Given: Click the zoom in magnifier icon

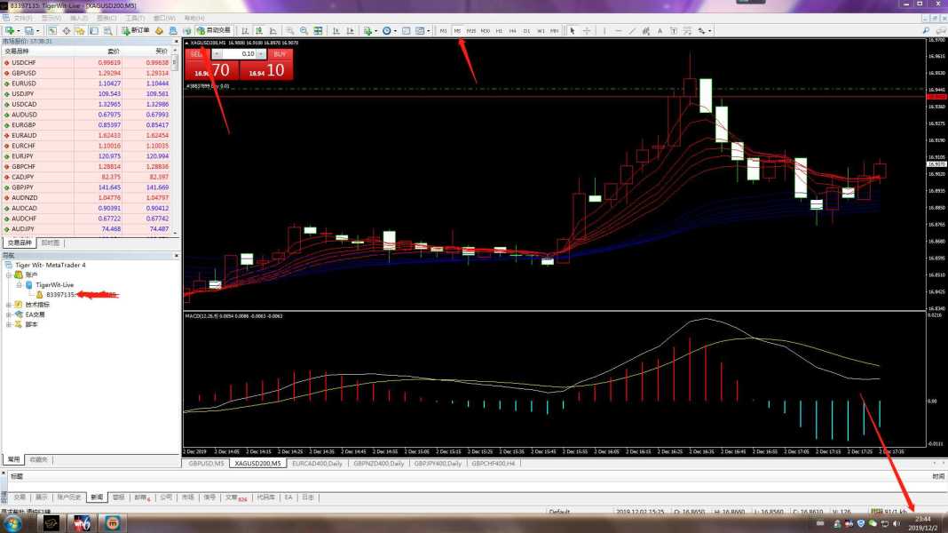Looking at the screenshot, I should [290, 30].
